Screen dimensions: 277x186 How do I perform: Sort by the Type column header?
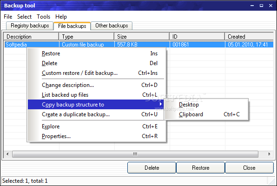(x=86, y=37)
